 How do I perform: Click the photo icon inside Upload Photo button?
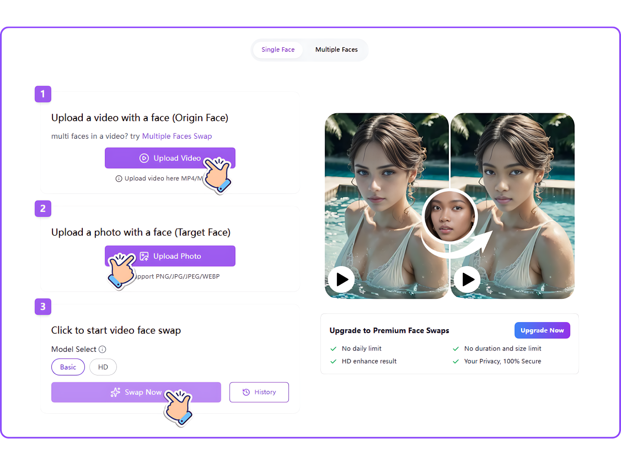[144, 256]
